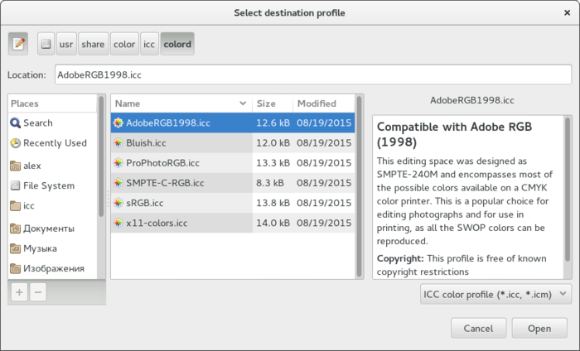Click the Open button
This screenshot has width=580, height=351.
coord(539,328)
